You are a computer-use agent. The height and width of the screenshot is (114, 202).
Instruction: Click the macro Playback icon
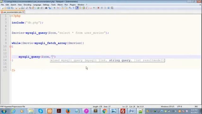point(105,8)
